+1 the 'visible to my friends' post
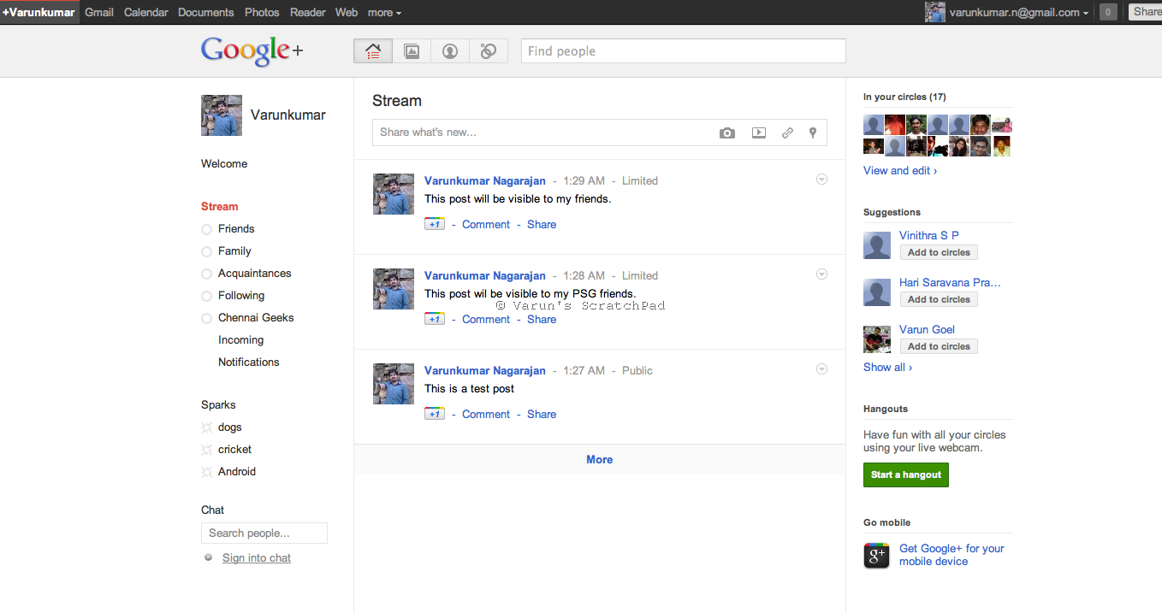 coord(435,224)
